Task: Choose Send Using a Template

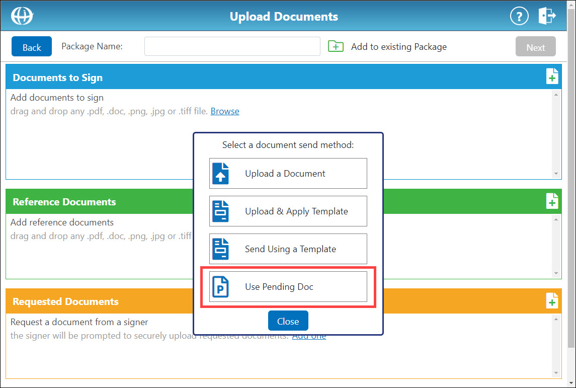Action: point(288,249)
